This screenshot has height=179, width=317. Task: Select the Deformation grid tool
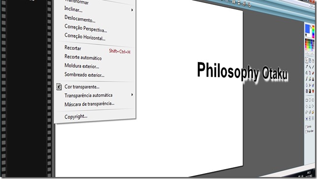[x=307, y=91]
